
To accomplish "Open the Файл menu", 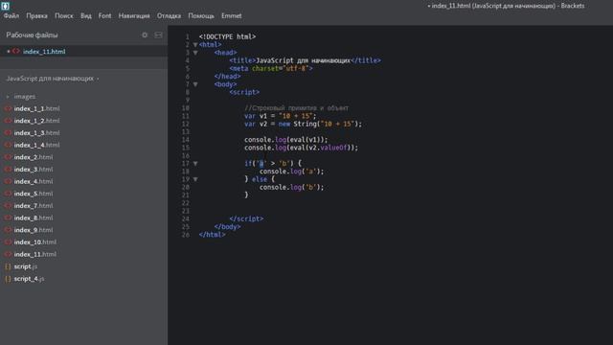I will click(11, 16).
